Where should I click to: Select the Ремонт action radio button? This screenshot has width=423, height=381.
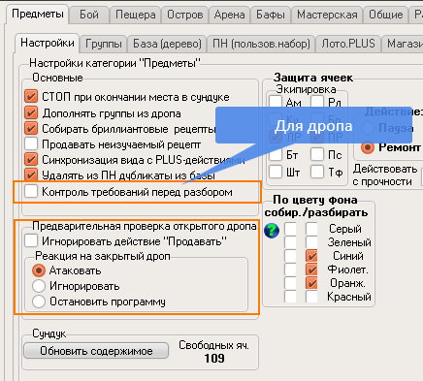[x=368, y=147]
